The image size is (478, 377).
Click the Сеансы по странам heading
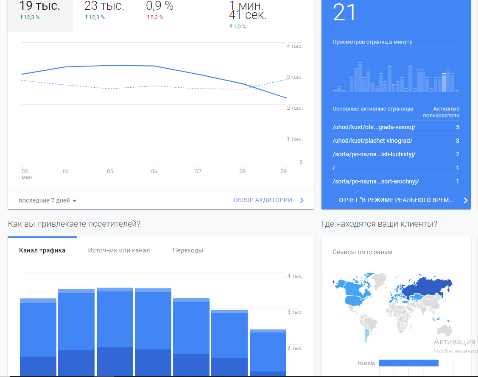pos(363,252)
